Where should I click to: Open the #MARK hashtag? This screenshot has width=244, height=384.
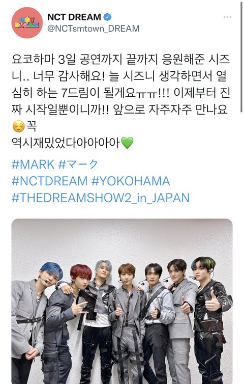tap(33, 164)
